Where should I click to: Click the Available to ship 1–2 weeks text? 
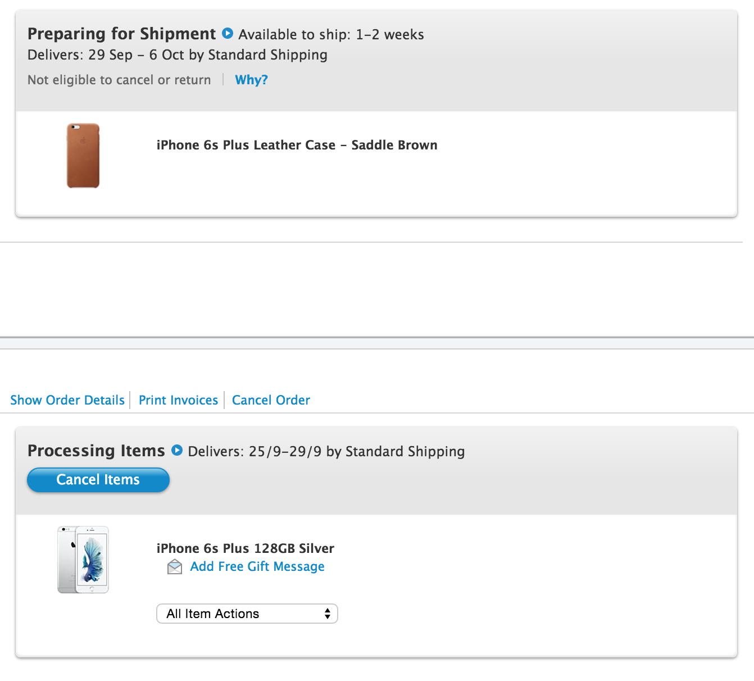(331, 34)
